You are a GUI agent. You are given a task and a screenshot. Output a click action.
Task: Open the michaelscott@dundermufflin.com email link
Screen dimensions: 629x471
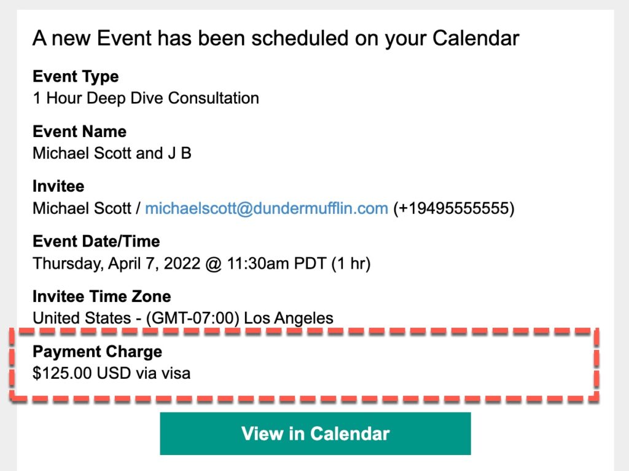coord(267,208)
